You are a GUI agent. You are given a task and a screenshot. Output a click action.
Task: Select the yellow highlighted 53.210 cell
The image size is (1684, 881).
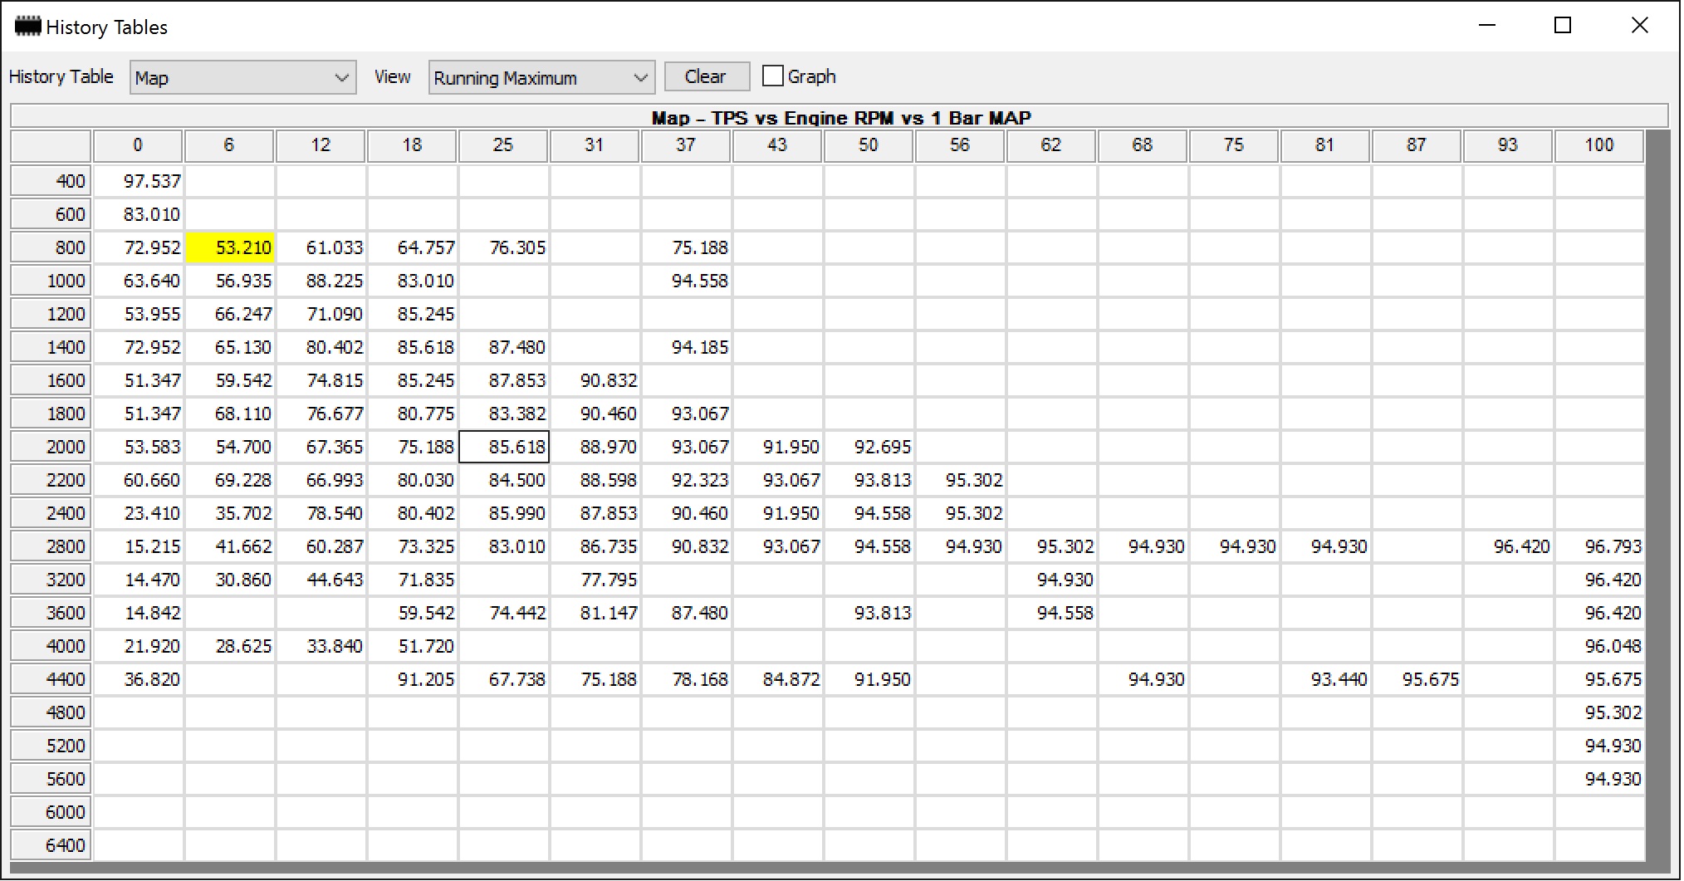click(x=230, y=247)
